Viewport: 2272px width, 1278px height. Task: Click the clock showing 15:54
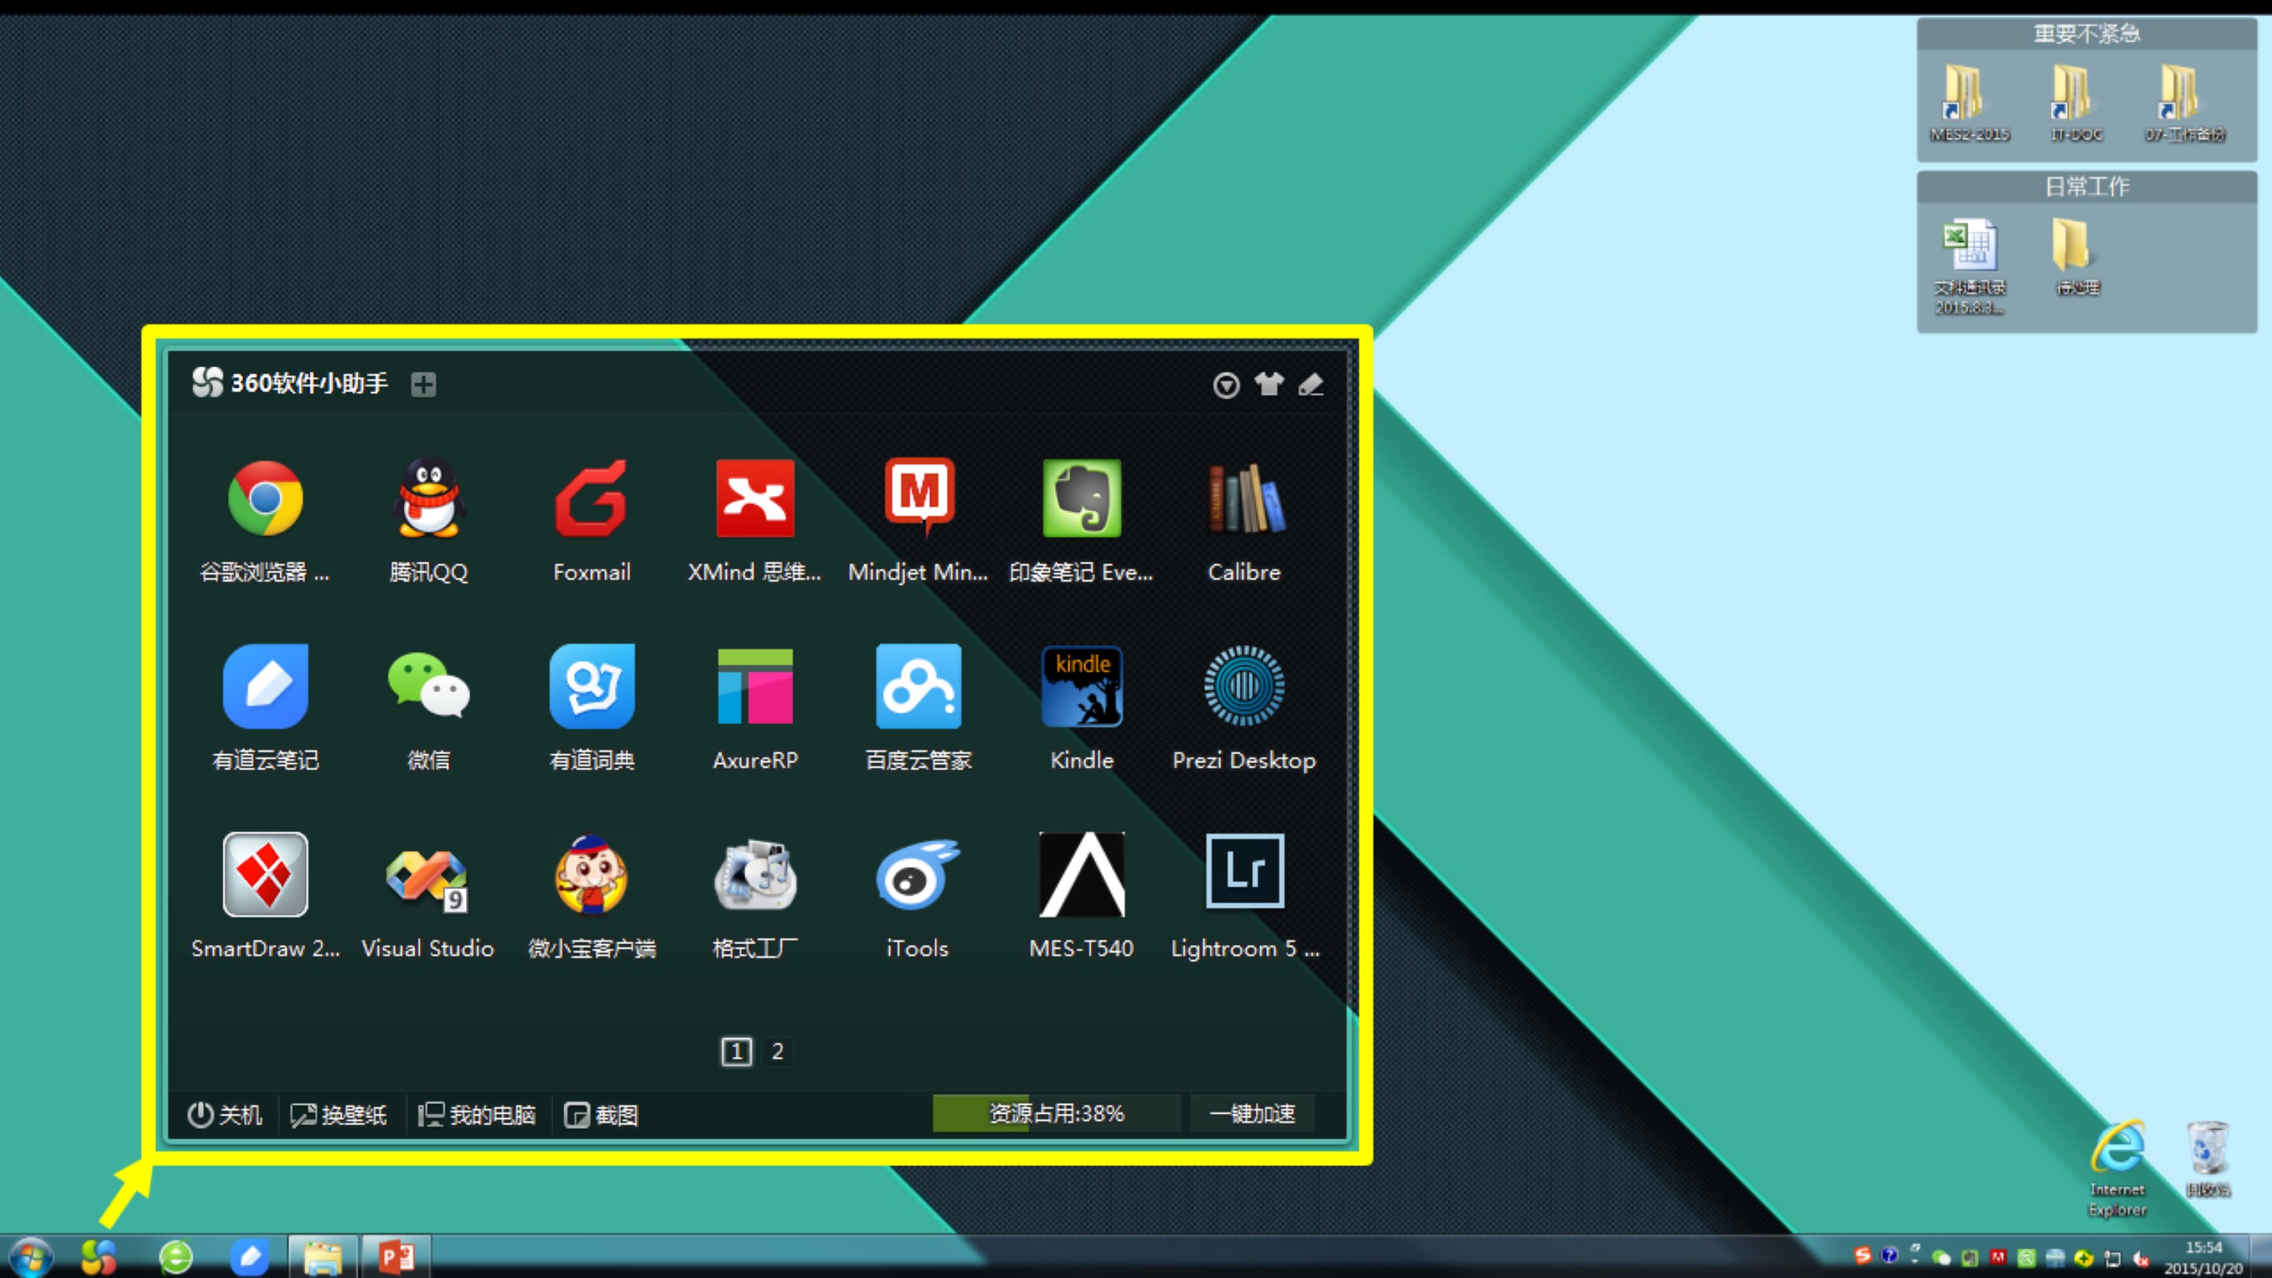pyautogui.click(x=2203, y=1257)
